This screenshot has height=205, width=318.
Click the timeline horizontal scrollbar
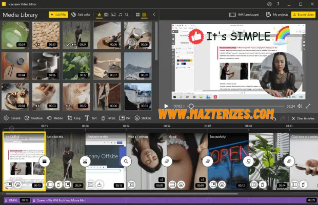(x=122, y=194)
